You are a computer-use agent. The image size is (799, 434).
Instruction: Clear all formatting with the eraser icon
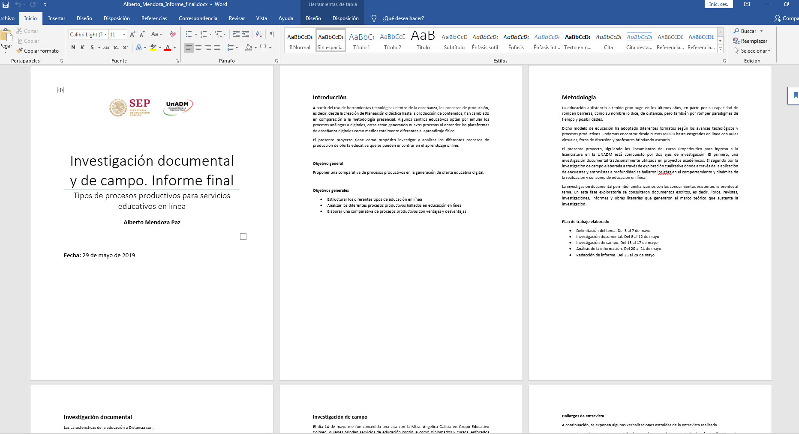(173, 34)
